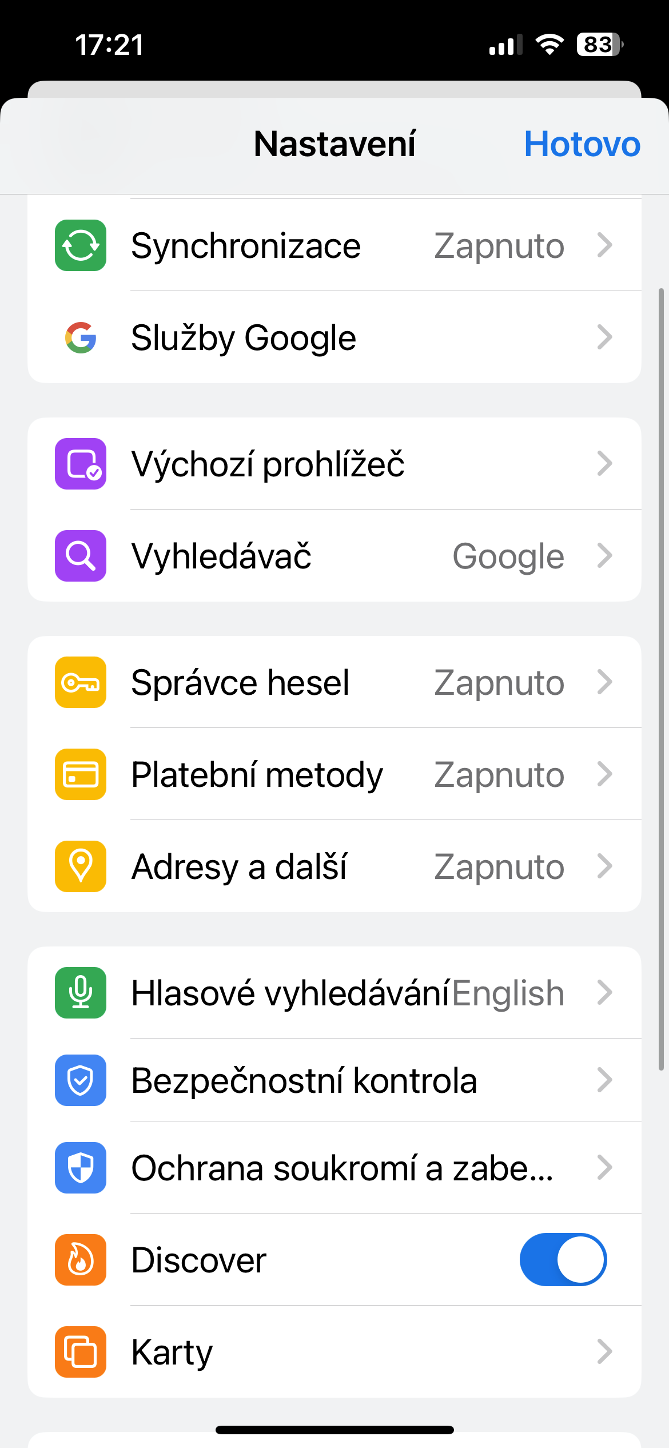Click the vertical scrollbar on right edge

click(x=661, y=678)
